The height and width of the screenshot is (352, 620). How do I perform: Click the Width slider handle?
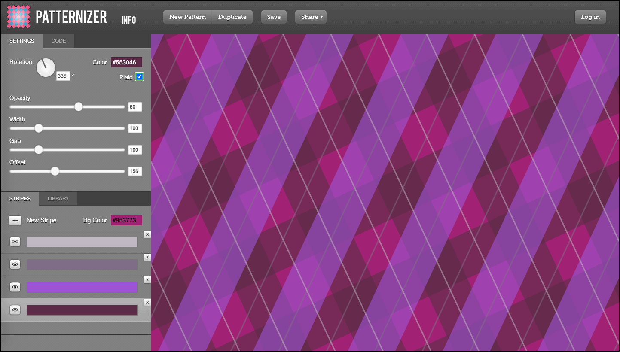pos(39,128)
